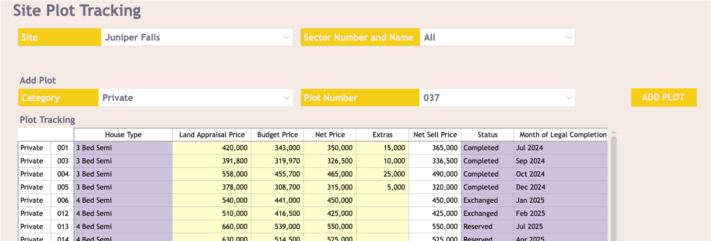The width and height of the screenshot is (711, 241).
Task: Select empty Extras cell for plot 006
Action: (382, 201)
